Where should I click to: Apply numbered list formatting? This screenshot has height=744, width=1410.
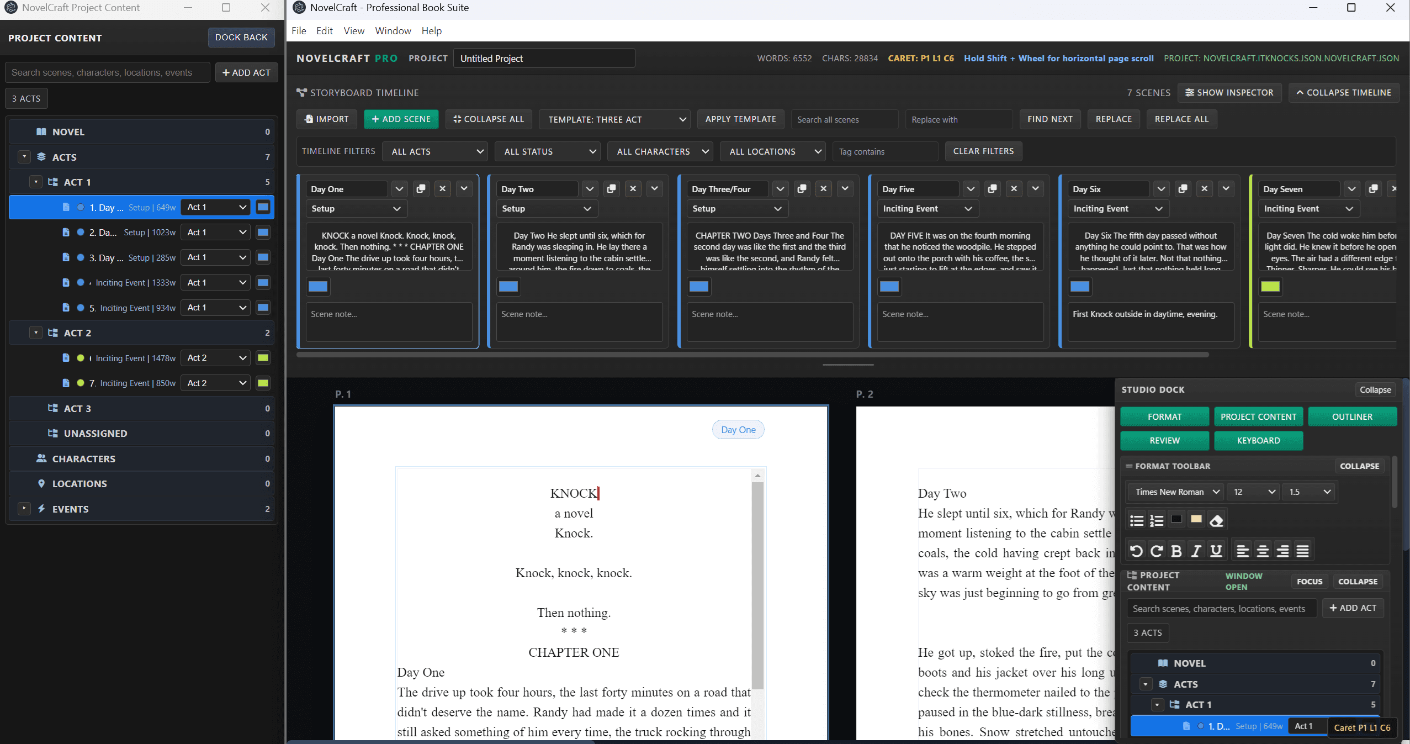click(1157, 519)
